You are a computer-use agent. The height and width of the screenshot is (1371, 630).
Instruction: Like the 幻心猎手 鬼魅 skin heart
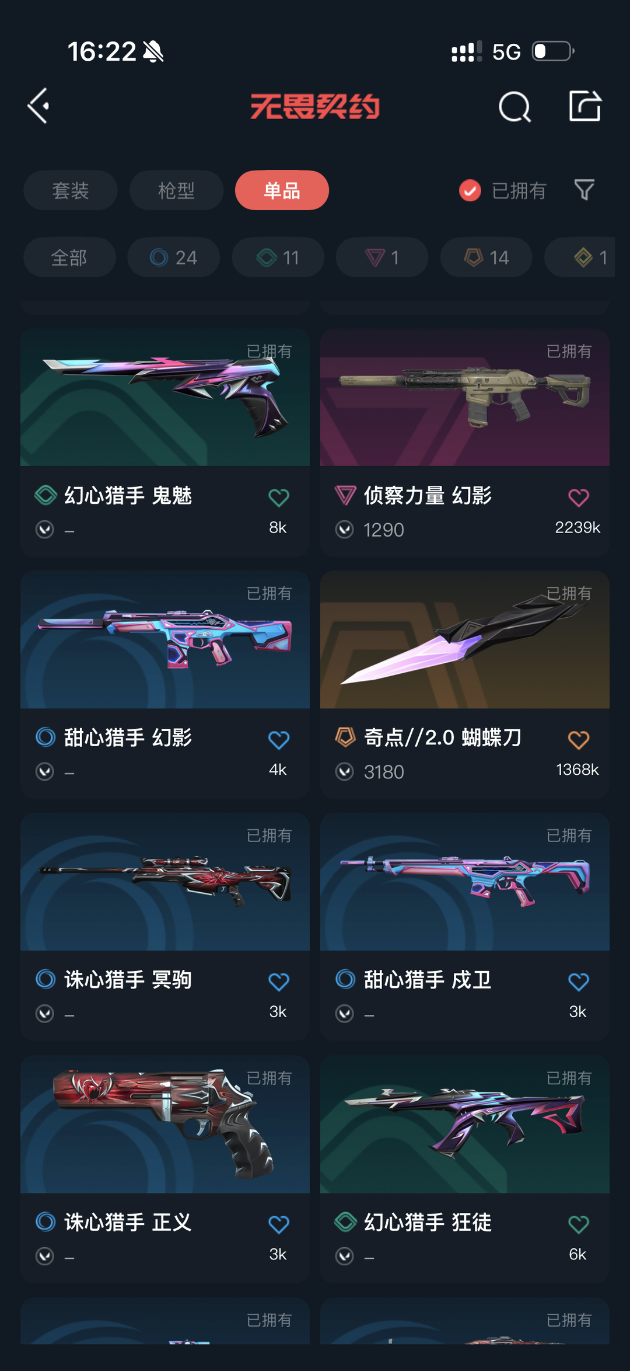(x=279, y=497)
